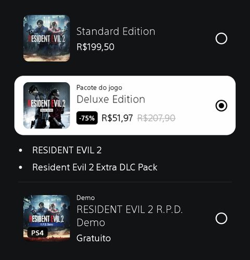This screenshot has height=260, width=250.
Task: Click the Standard Edition title
Action: coord(116,31)
